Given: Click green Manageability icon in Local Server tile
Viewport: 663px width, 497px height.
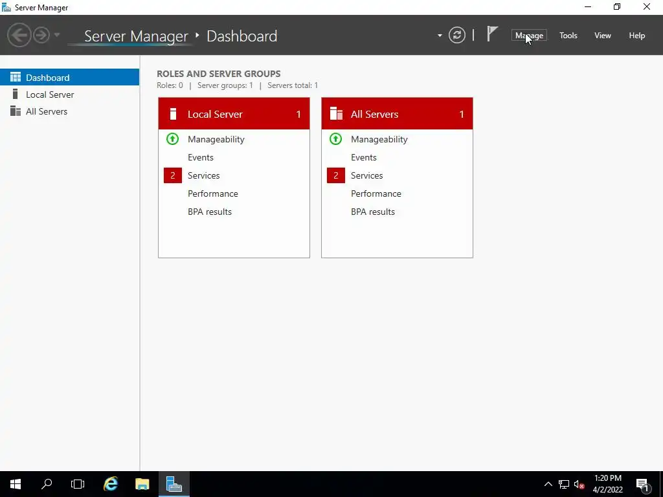Looking at the screenshot, I should [x=172, y=138].
